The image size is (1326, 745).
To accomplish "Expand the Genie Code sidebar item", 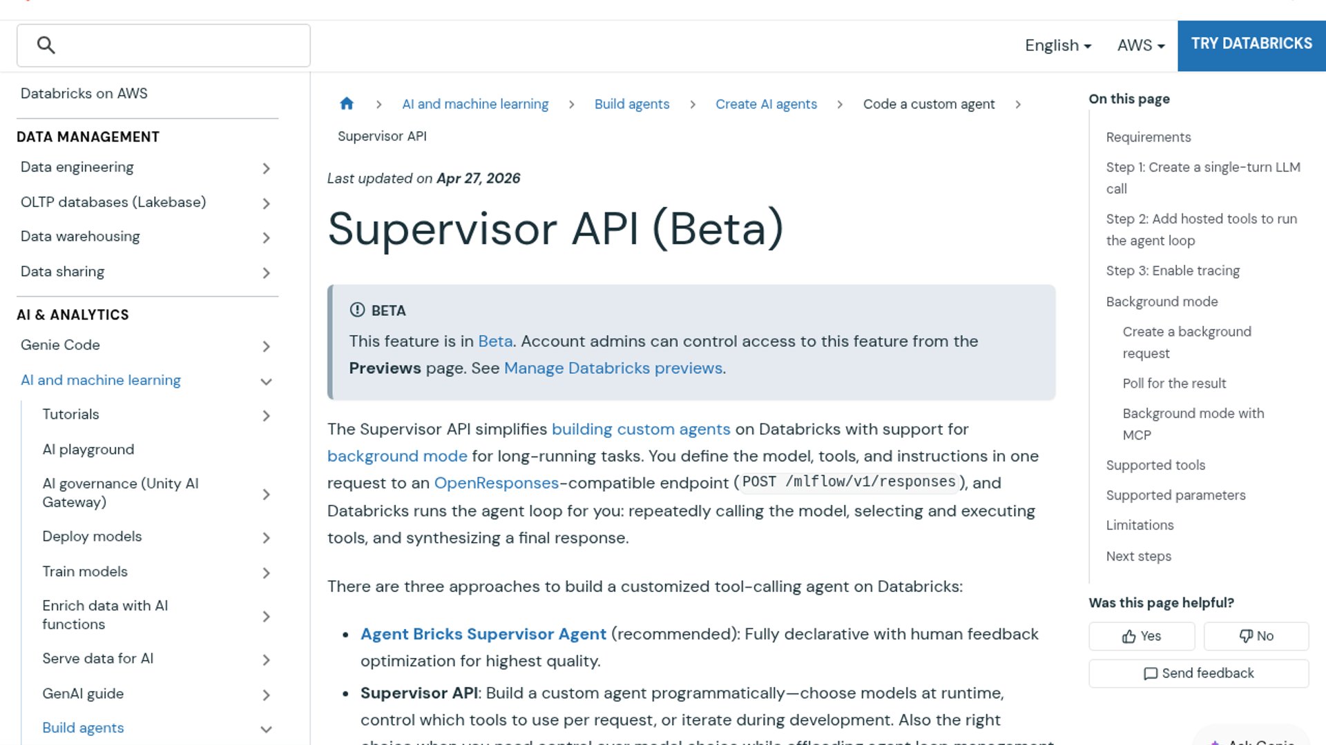I will [266, 346].
